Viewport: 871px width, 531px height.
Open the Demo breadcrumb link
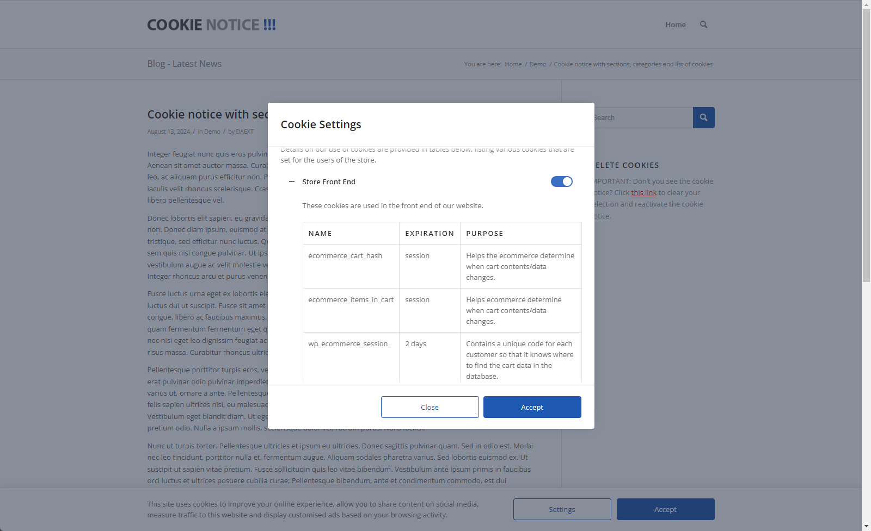coord(537,64)
